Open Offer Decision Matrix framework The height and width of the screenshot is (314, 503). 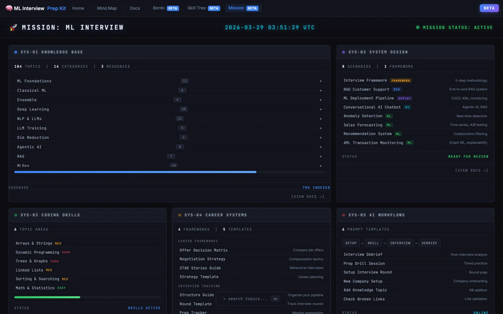(251, 250)
